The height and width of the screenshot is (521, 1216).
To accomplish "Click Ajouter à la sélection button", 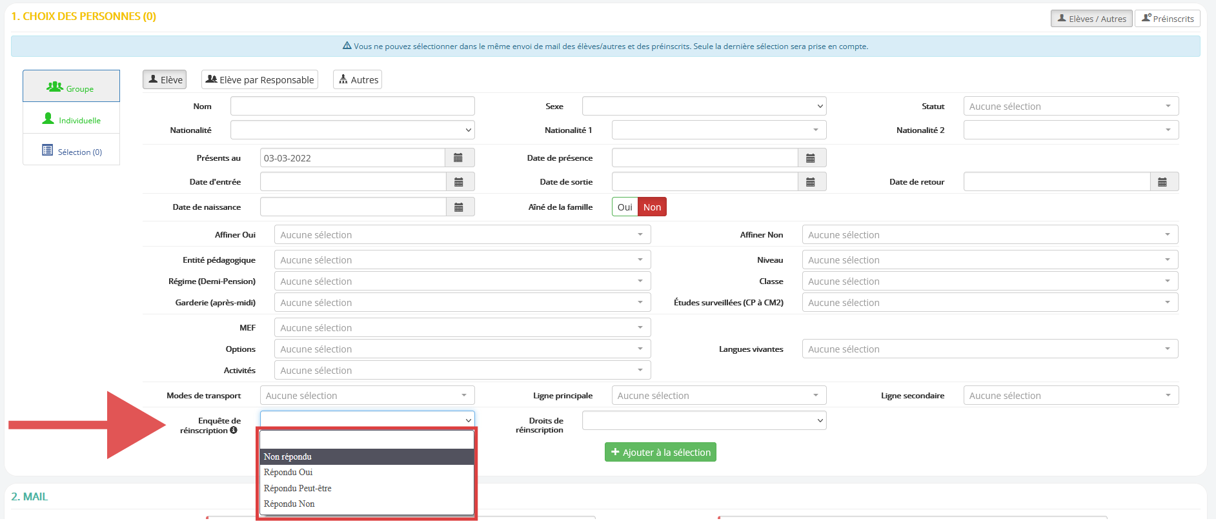I will click(660, 453).
